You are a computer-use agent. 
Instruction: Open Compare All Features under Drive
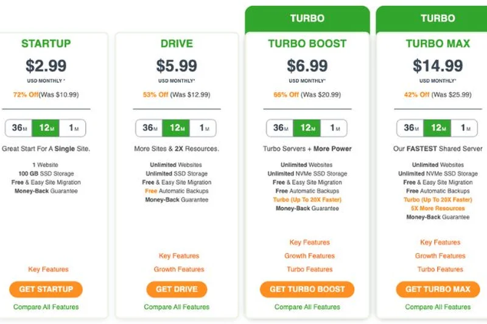(x=177, y=307)
